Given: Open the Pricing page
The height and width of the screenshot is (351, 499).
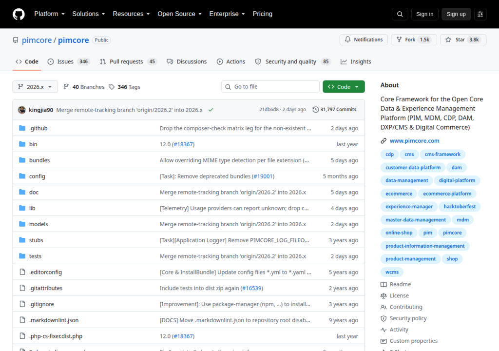Looking at the screenshot, I should (x=263, y=14).
